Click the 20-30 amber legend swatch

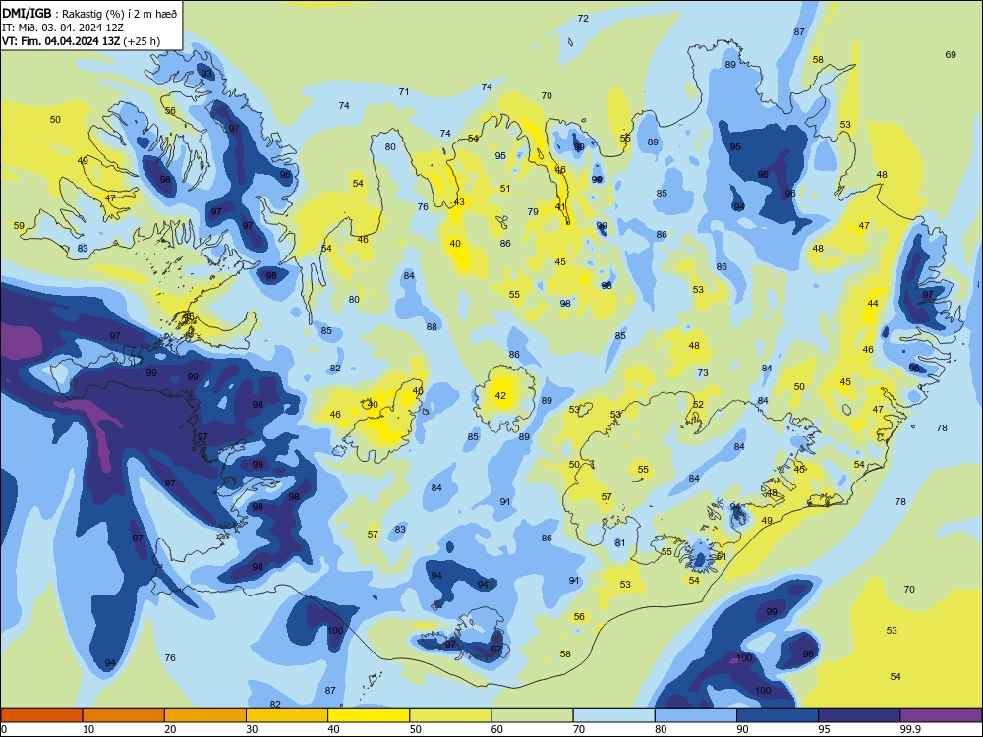click(x=205, y=715)
